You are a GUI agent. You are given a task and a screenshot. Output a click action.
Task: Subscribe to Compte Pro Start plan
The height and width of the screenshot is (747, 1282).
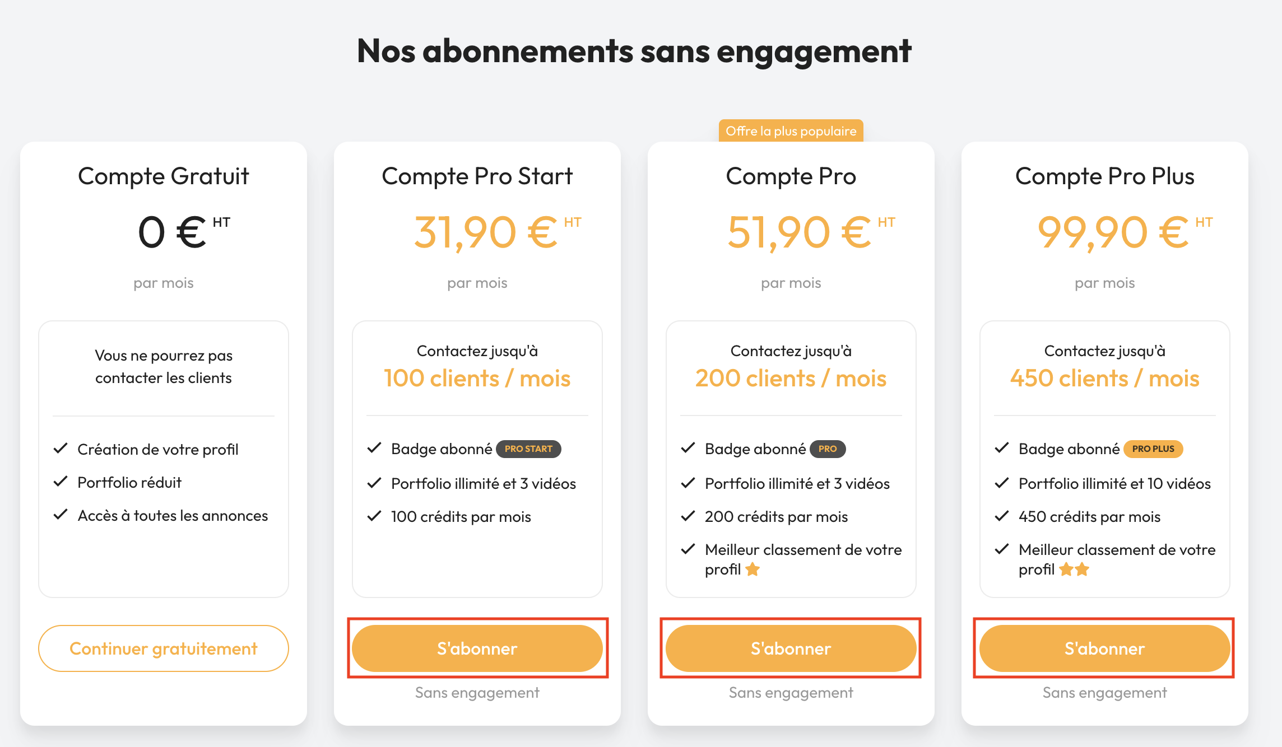[x=477, y=648]
